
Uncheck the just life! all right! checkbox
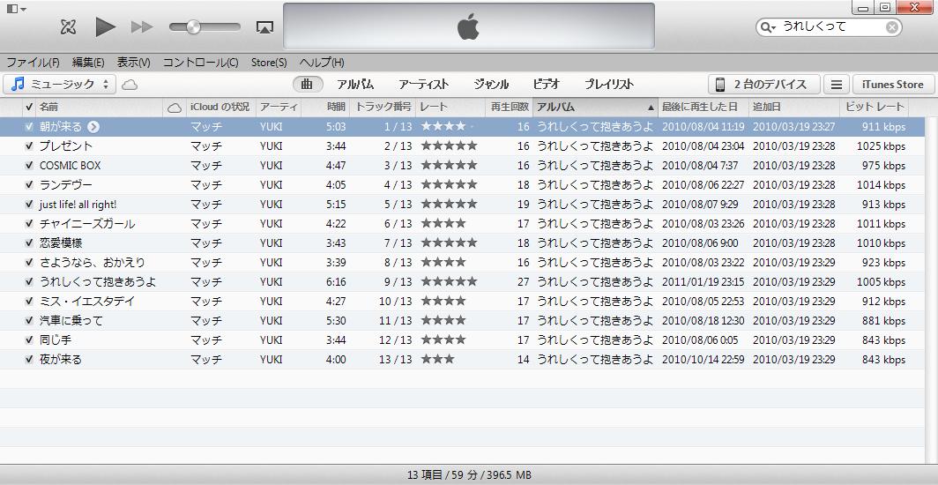pyautogui.click(x=29, y=205)
